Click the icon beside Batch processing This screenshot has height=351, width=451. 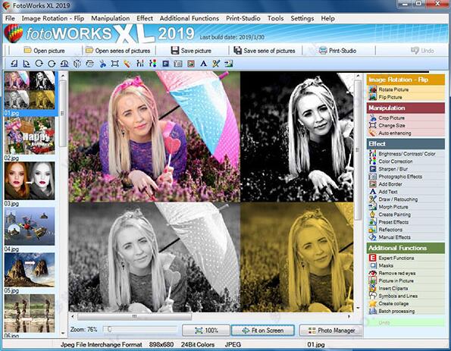pos(373,311)
